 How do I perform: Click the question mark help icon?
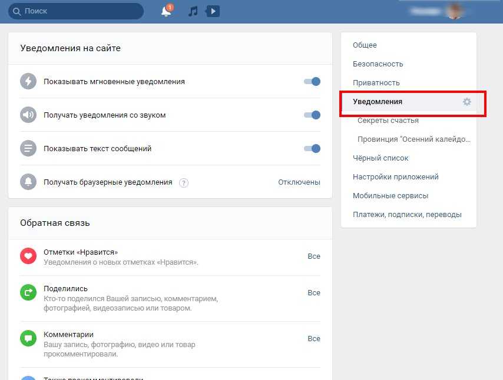(184, 182)
